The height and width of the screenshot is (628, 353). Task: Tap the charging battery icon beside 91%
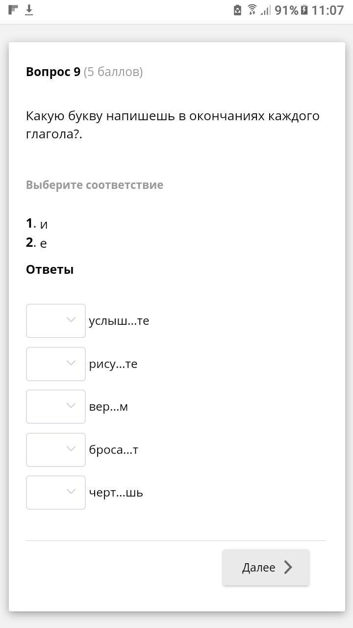(x=304, y=10)
